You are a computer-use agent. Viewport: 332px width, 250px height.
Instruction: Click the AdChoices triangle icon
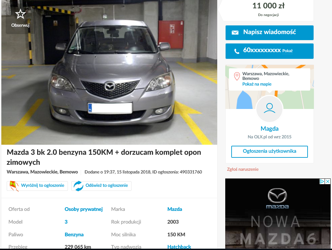322,181
